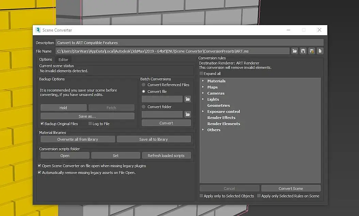Expand the Exposure control node
The height and width of the screenshot is (216, 359).
[203, 111]
